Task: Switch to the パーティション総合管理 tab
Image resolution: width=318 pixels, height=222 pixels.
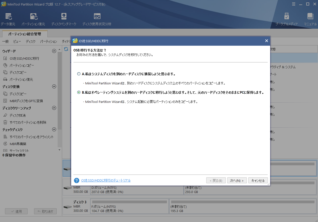Action: 24,34
